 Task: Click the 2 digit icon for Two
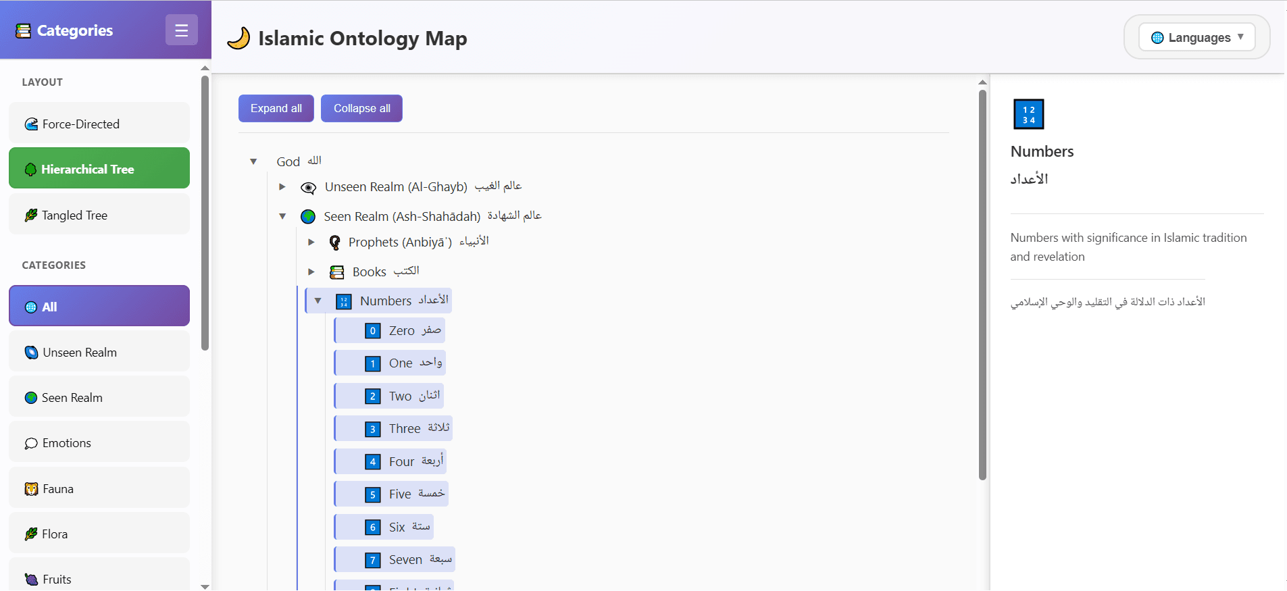[373, 396]
